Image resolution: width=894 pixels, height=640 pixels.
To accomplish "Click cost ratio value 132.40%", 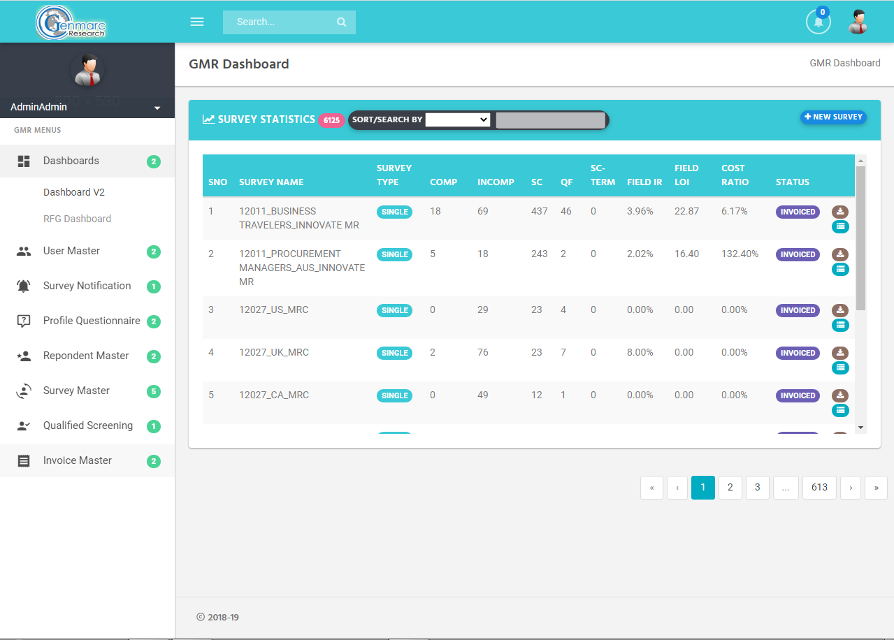I will coord(740,254).
